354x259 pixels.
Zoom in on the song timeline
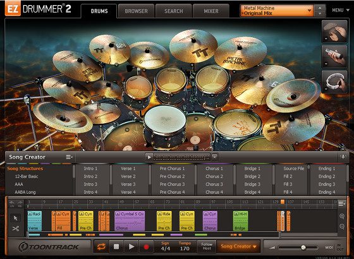click(x=342, y=216)
